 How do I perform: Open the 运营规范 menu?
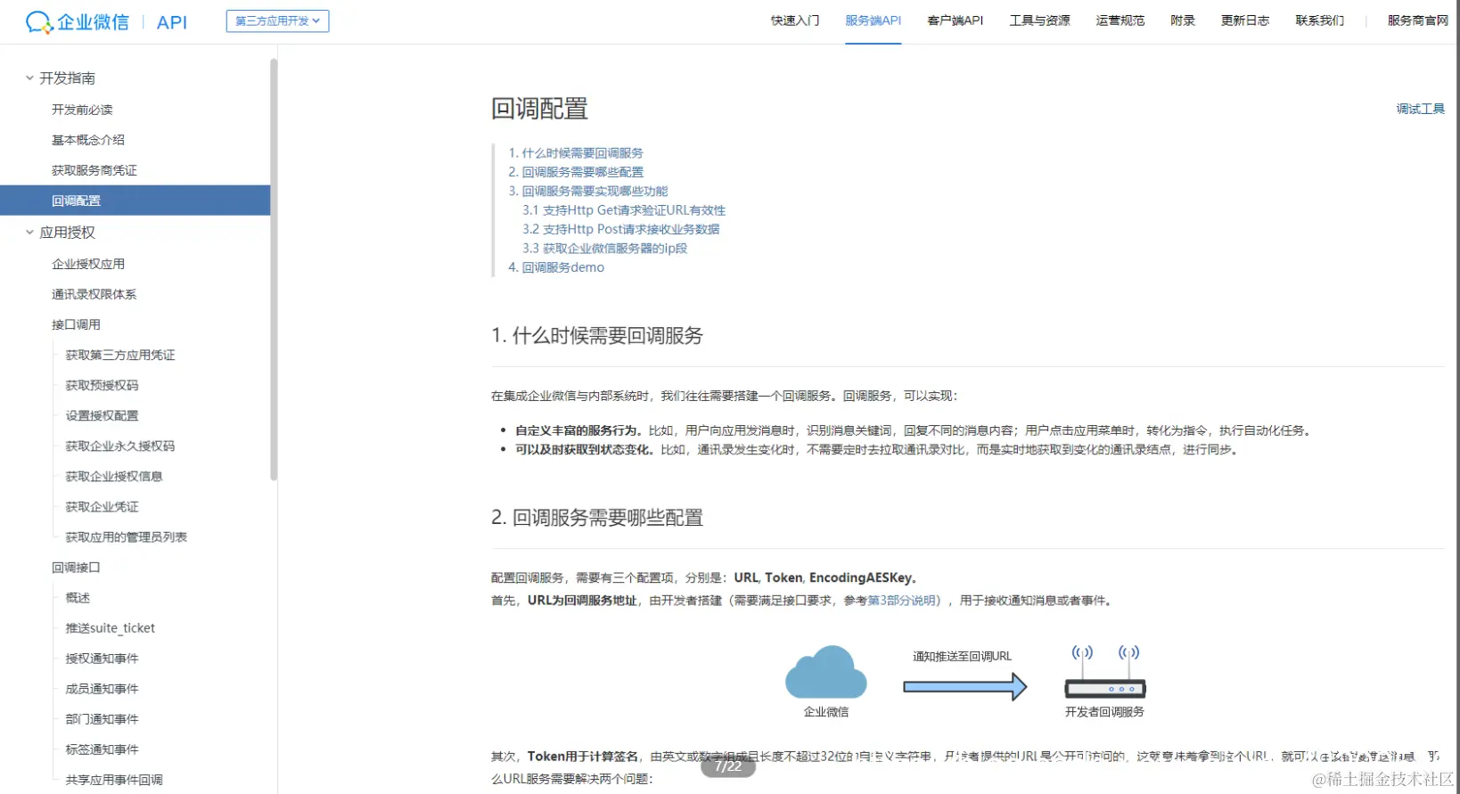[x=1120, y=20]
